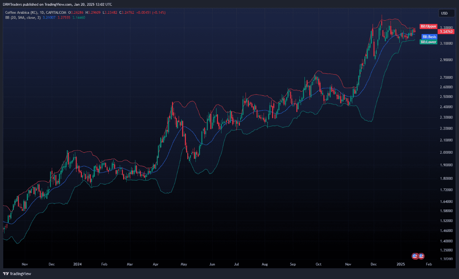Click the BB:Upper red price label
This screenshot has width=459, height=279.
click(x=428, y=26)
